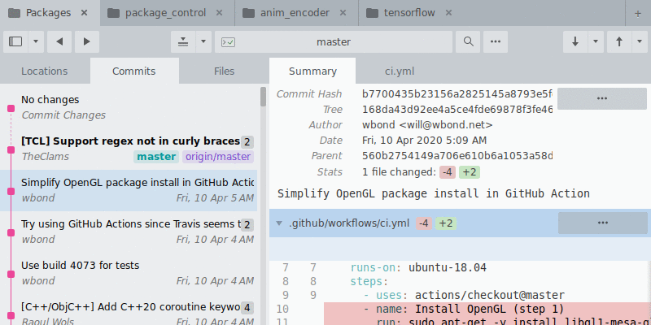651x325 pixels.
Task: Open the stash options dropdown arrow
Action: 203,42
